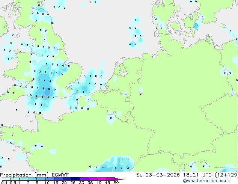The width and height of the screenshot is (238, 184).
Task: Click the 'Precipitation [mm]' title text
Action: point(24,175)
